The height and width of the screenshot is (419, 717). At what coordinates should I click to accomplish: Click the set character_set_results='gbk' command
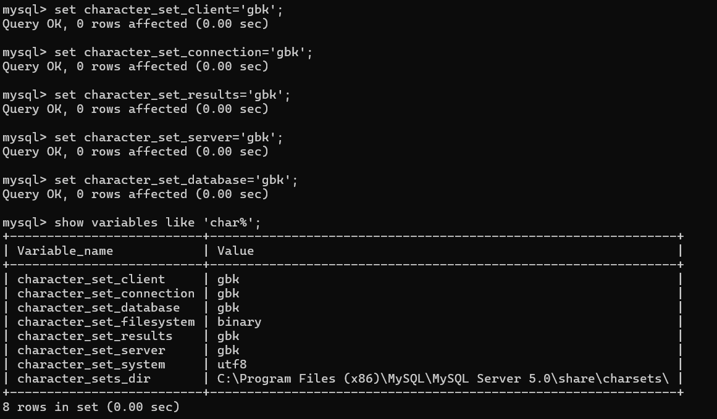point(172,95)
